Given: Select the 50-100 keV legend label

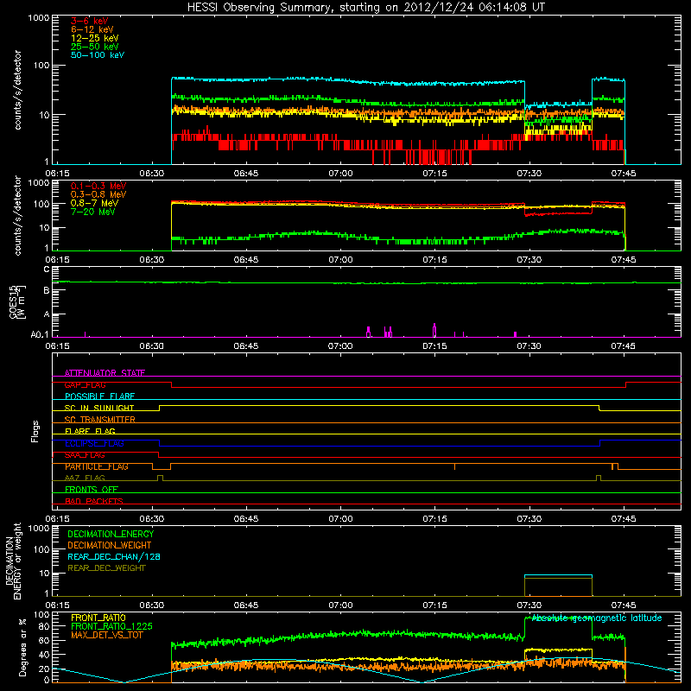Looking at the screenshot, I should point(98,55).
